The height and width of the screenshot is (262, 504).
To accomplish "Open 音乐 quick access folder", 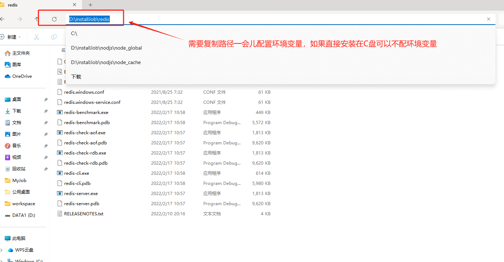I will [x=13, y=146].
